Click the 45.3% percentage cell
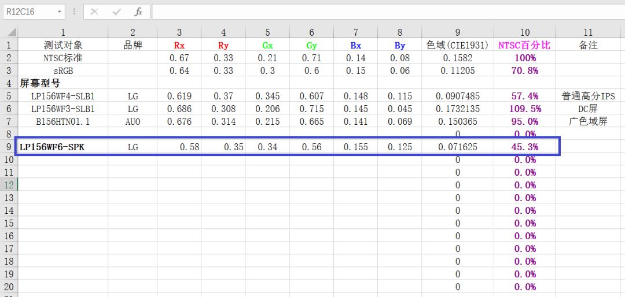 tap(524, 147)
